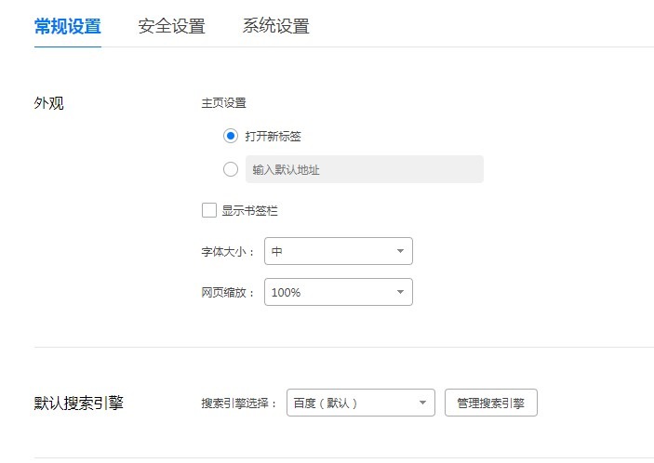Open the 网页缩放 dropdown showing 100%
The height and width of the screenshot is (463, 654).
pos(339,292)
